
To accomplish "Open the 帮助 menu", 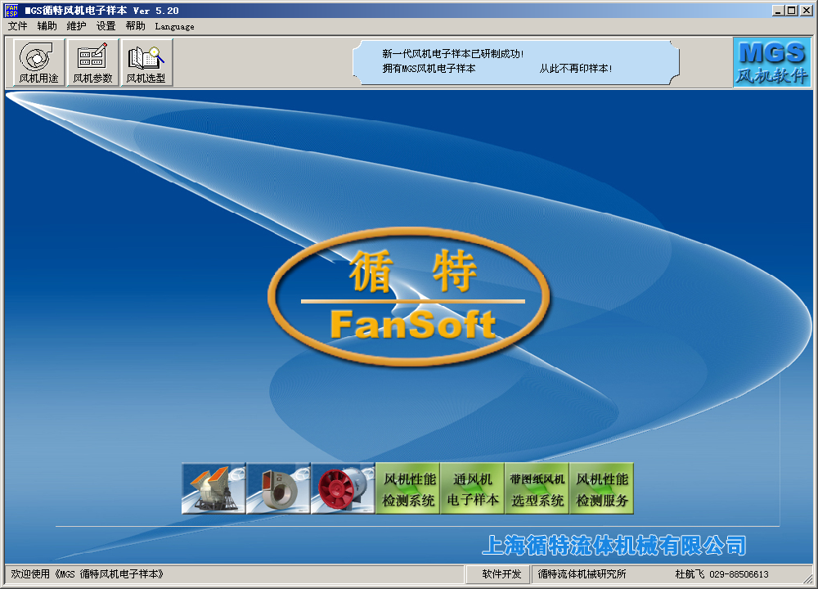I will pos(135,26).
